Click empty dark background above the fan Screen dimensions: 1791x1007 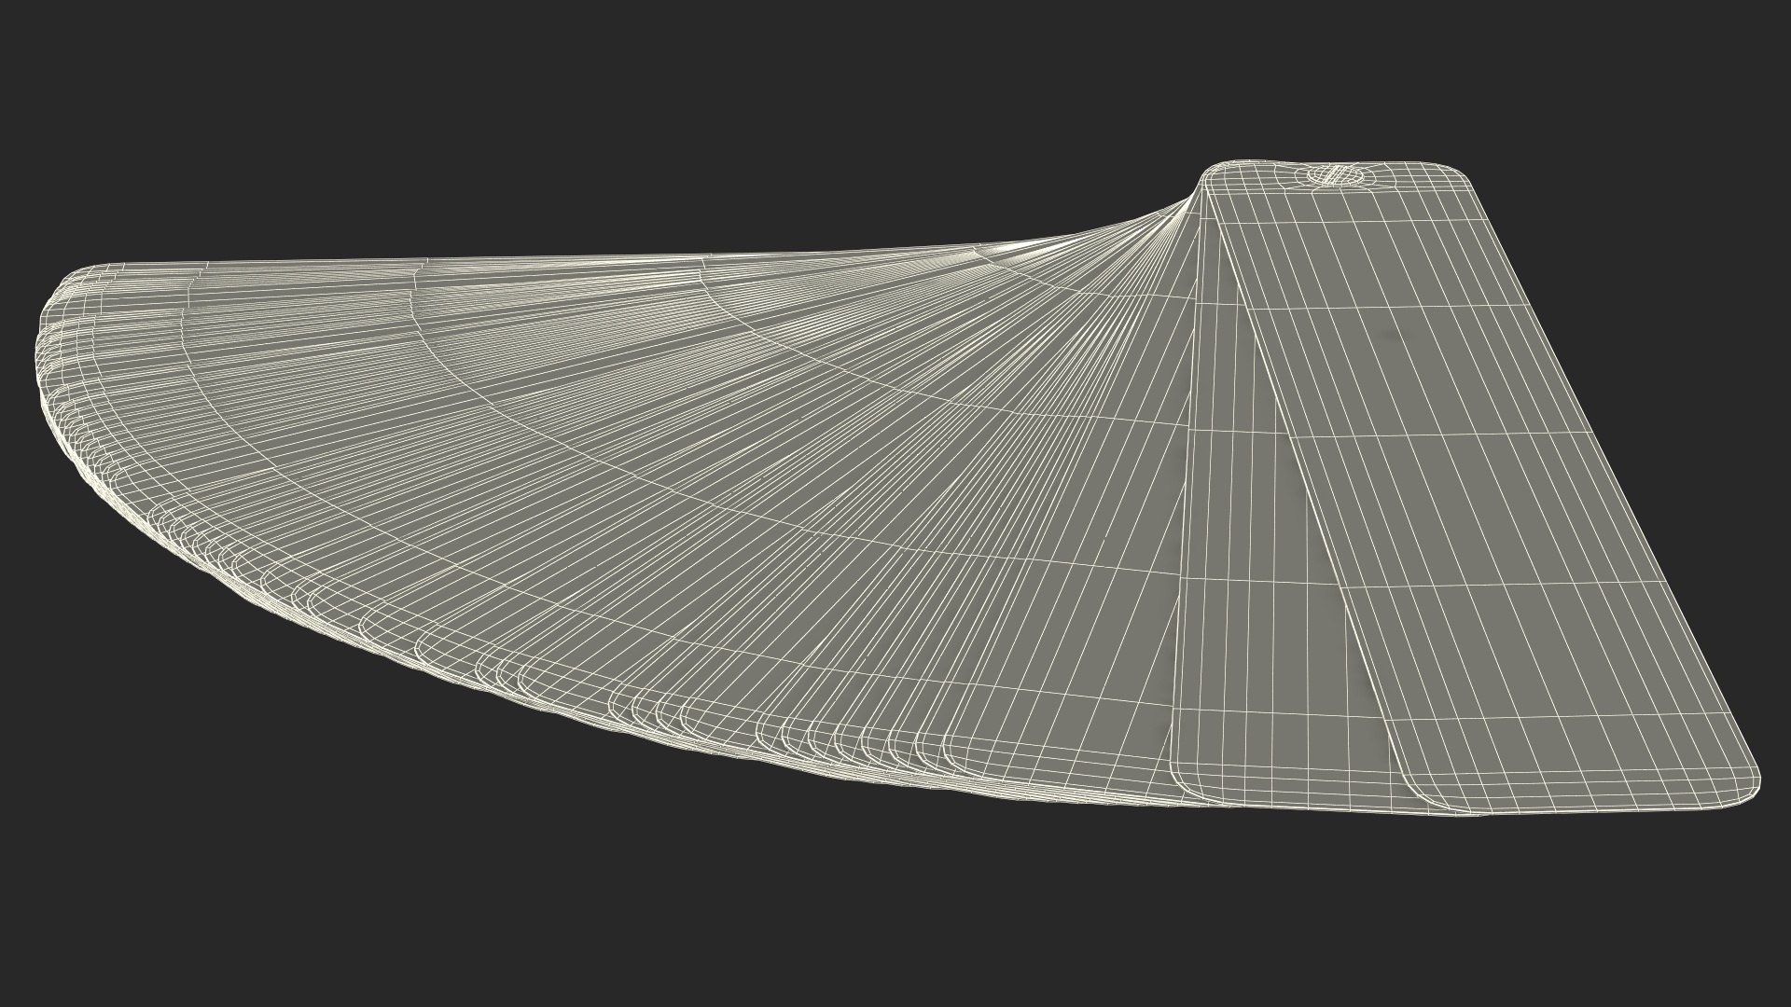[x=653, y=112]
